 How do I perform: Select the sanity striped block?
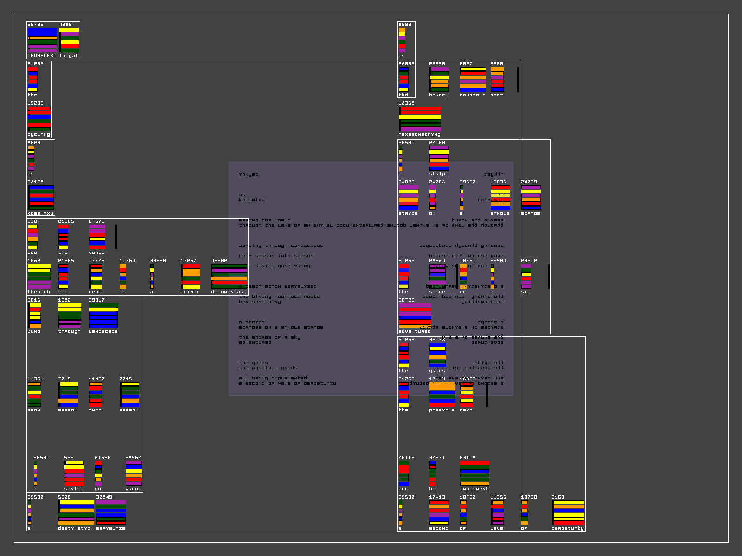74,473
